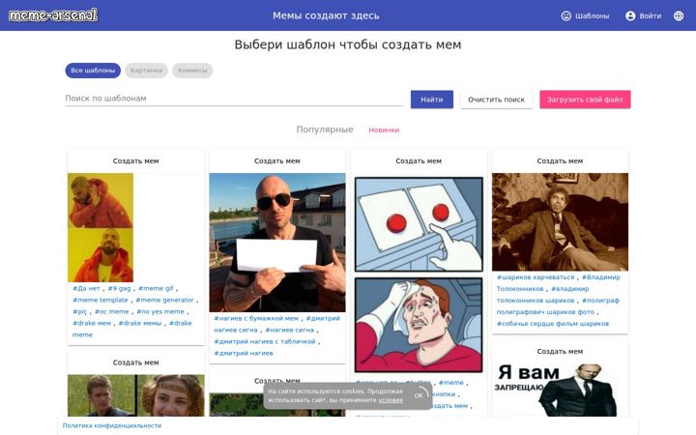This screenshot has width=696, height=435.
Task: Click the #no yes meme tag
Action: [160, 311]
